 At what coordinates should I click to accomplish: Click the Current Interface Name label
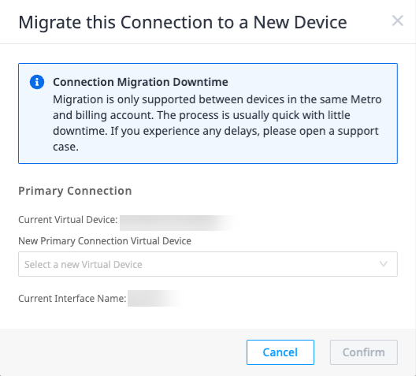(x=72, y=298)
